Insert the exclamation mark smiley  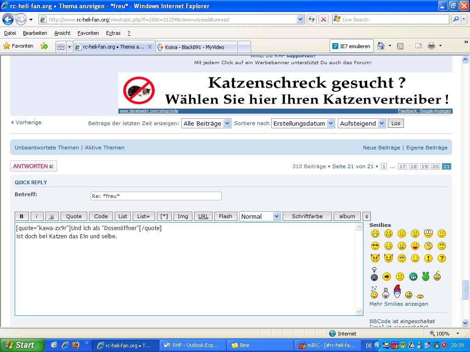[x=428, y=258]
